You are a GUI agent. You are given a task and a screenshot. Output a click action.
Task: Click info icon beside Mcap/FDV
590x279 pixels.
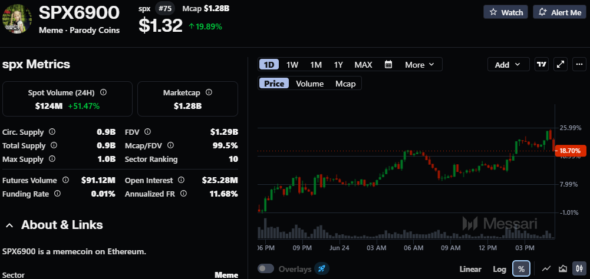point(170,145)
